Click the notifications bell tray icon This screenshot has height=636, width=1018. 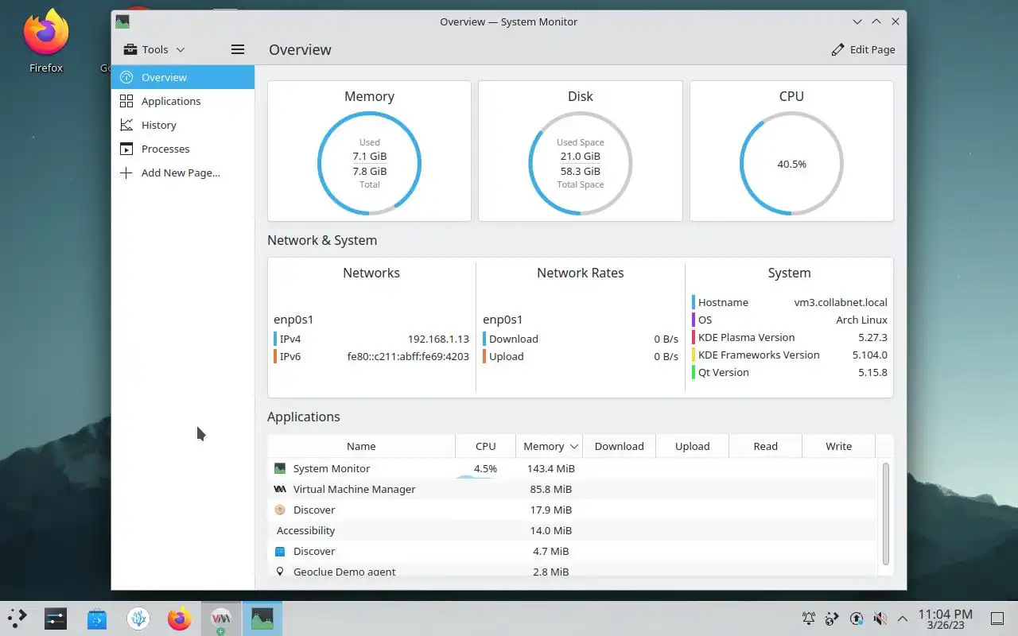[809, 619]
